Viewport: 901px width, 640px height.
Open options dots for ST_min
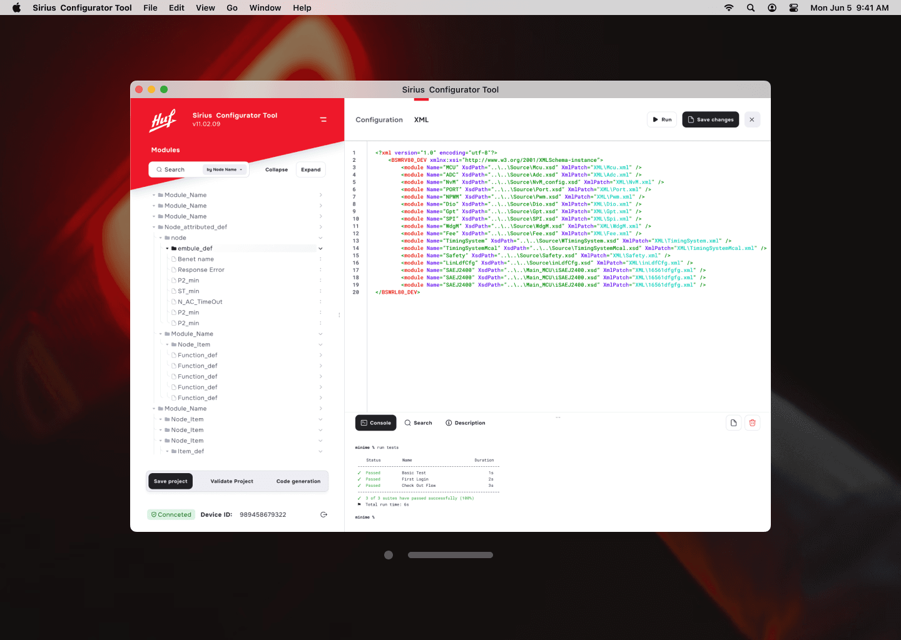pyautogui.click(x=320, y=291)
